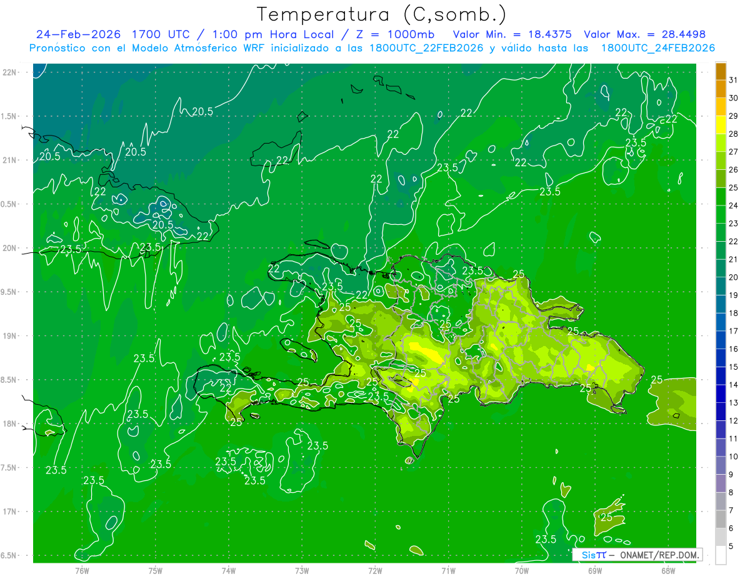Viewport: 750px width, 579px height.
Task: Click the '71W' longitude label
Action: 448,570
